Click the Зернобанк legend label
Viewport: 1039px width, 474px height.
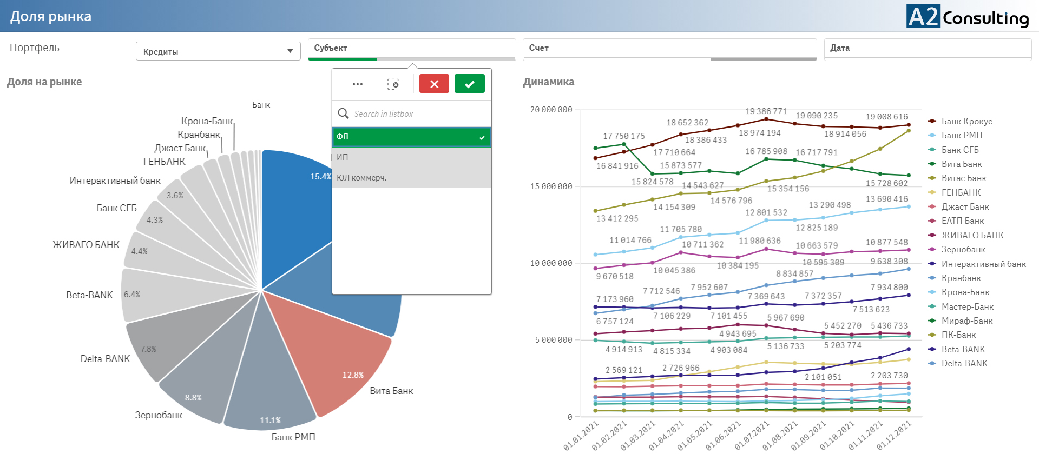963,249
